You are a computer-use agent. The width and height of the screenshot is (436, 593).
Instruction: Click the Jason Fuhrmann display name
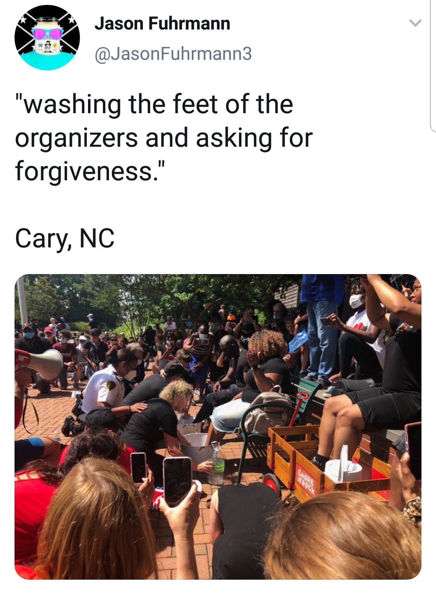coord(162,23)
